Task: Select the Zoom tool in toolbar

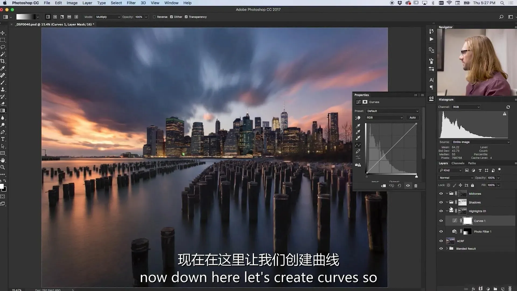Action: (3, 167)
